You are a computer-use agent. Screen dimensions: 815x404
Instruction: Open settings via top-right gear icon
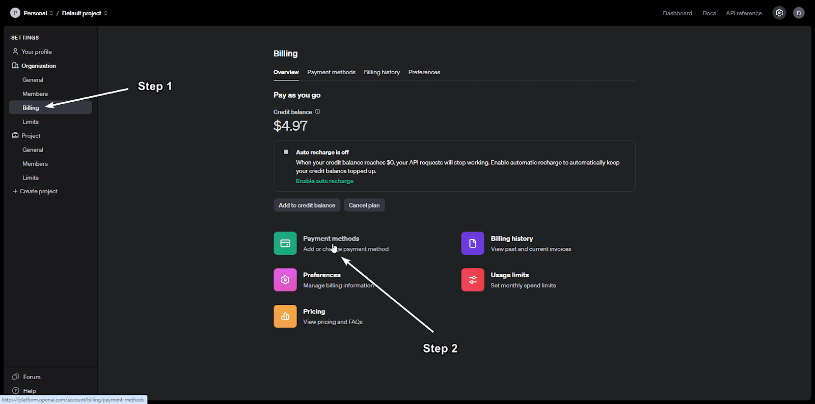(779, 13)
